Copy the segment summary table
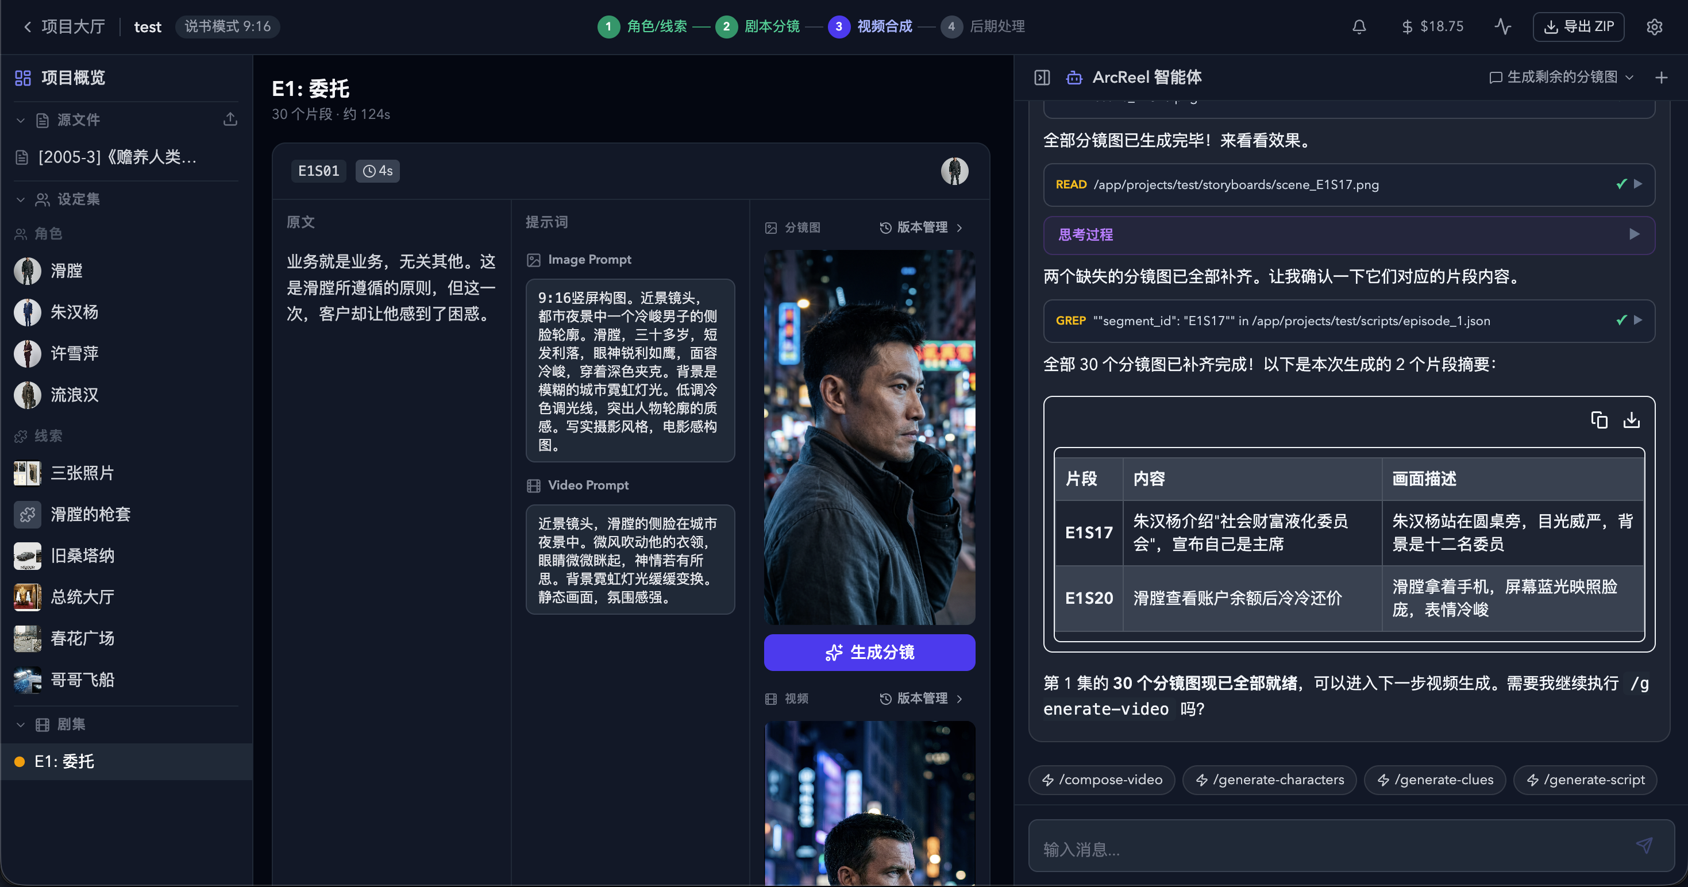 point(1599,420)
